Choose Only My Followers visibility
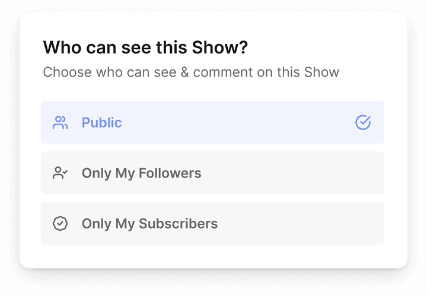Image resolution: width=427 pixels, height=295 pixels. click(212, 173)
